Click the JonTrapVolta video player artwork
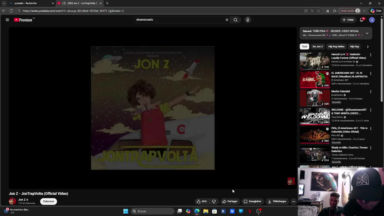 point(153,108)
